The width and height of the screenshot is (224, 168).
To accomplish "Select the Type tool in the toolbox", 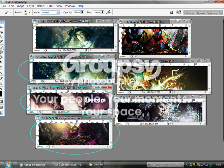I will point(1,68).
